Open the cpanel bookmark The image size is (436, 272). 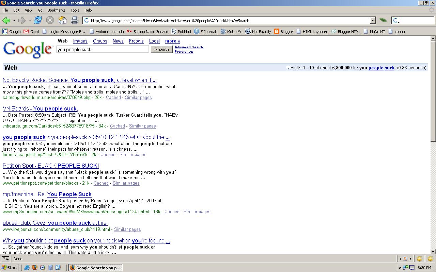point(396,31)
